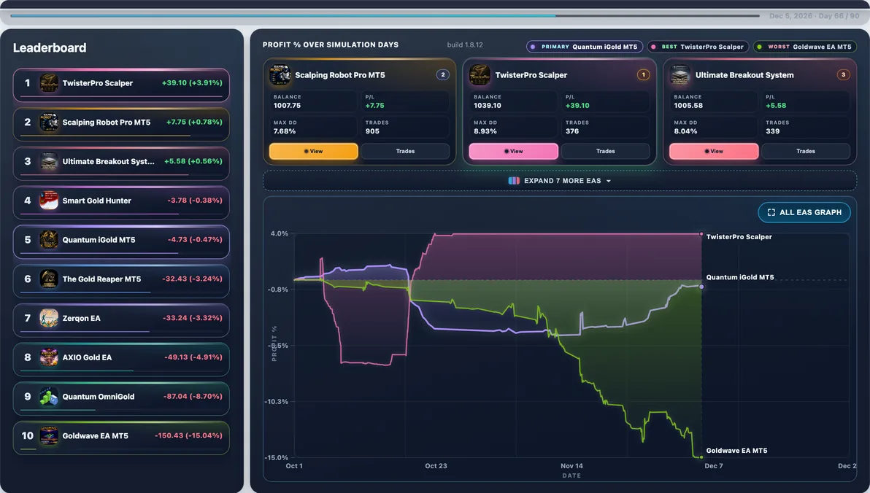
Task: Click the AXIO Gold EA avatar icon
Action: (49, 357)
